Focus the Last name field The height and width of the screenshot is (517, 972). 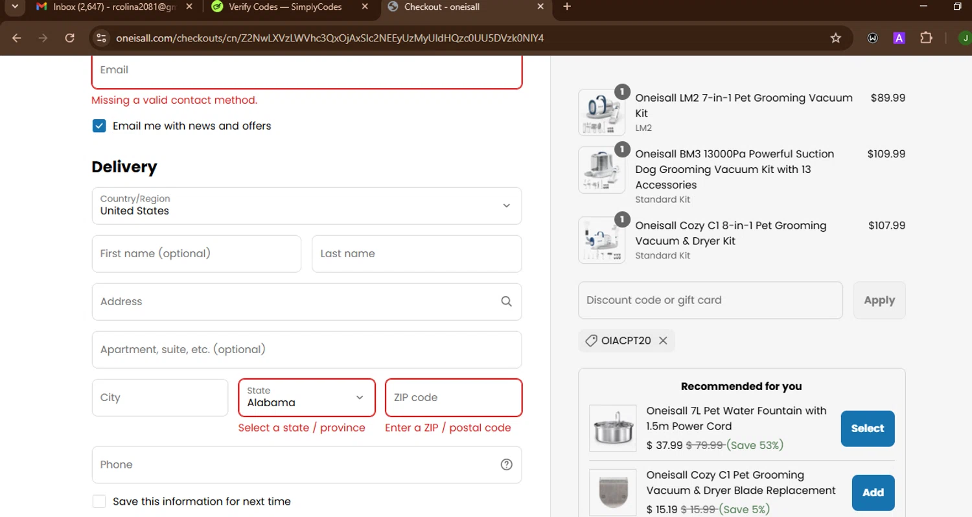(x=417, y=254)
